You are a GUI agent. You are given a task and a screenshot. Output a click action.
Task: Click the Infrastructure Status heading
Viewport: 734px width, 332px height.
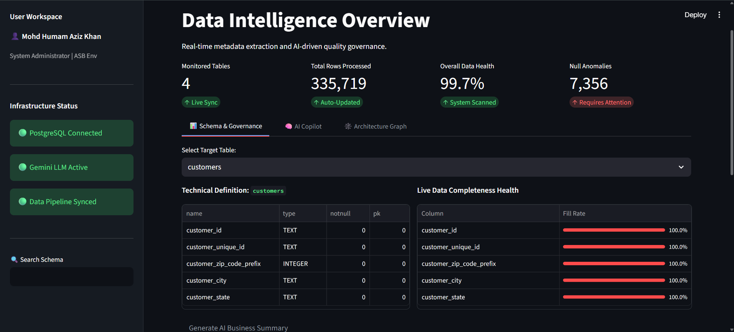pyautogui.click(x=44, y=106)
